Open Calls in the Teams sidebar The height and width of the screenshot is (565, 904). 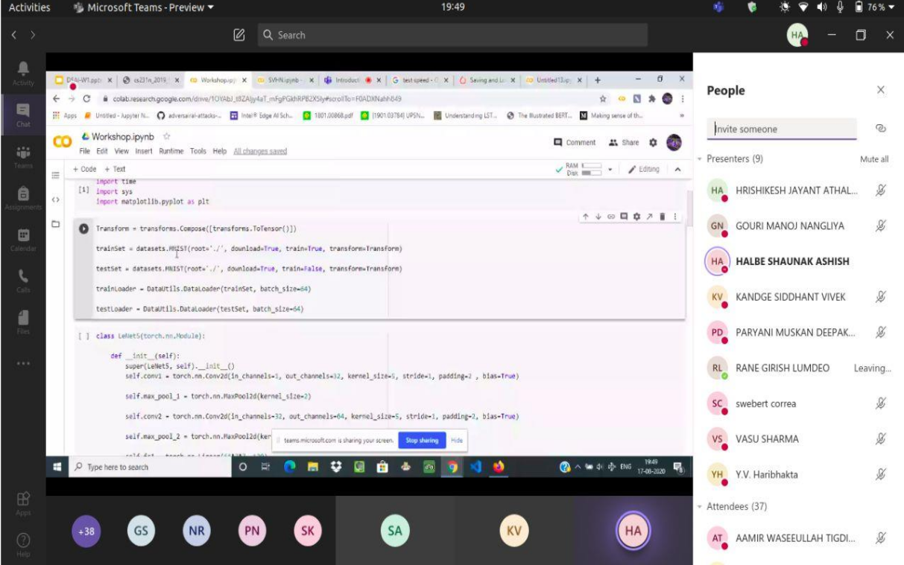coord(23,279)
